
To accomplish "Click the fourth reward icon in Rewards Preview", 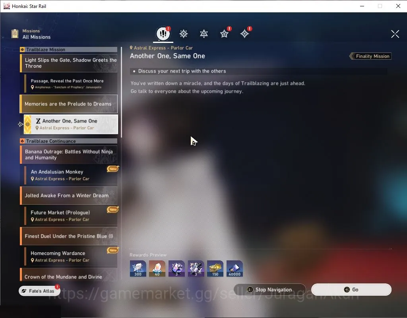I will [196, 268].
